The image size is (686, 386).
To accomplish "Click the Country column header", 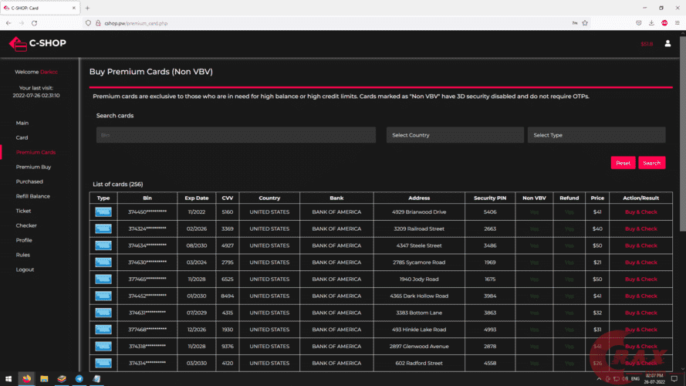I will (x=269, y=198).
